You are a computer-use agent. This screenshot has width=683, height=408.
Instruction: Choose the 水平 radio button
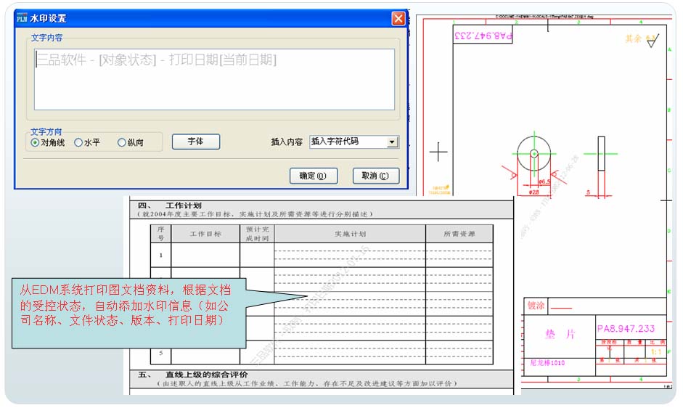[x=79, y=143]
